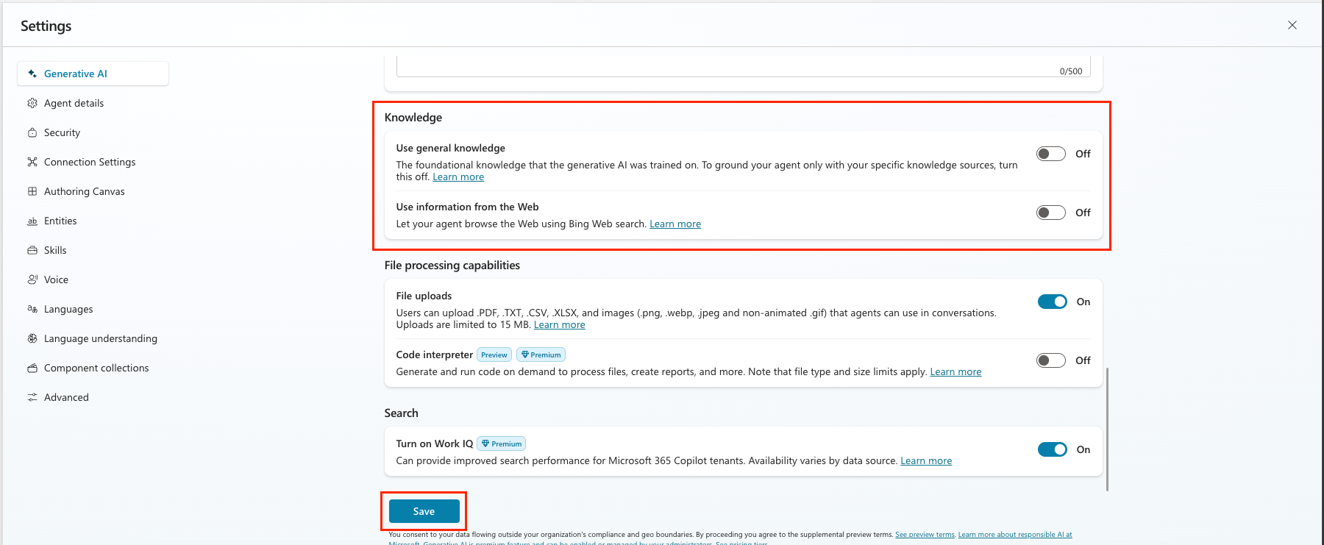The image size is (1324, 545).
Task: Select the Generative AI sparkle icon
Action: pos(32,73)
